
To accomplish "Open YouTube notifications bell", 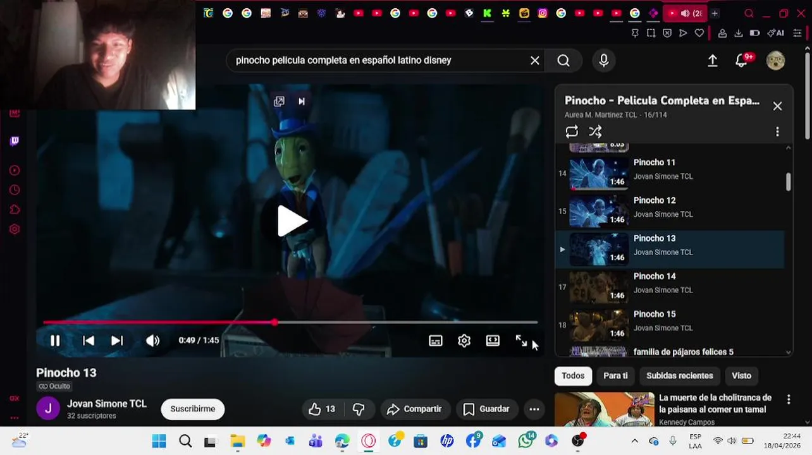I will (x=742, y=60).
